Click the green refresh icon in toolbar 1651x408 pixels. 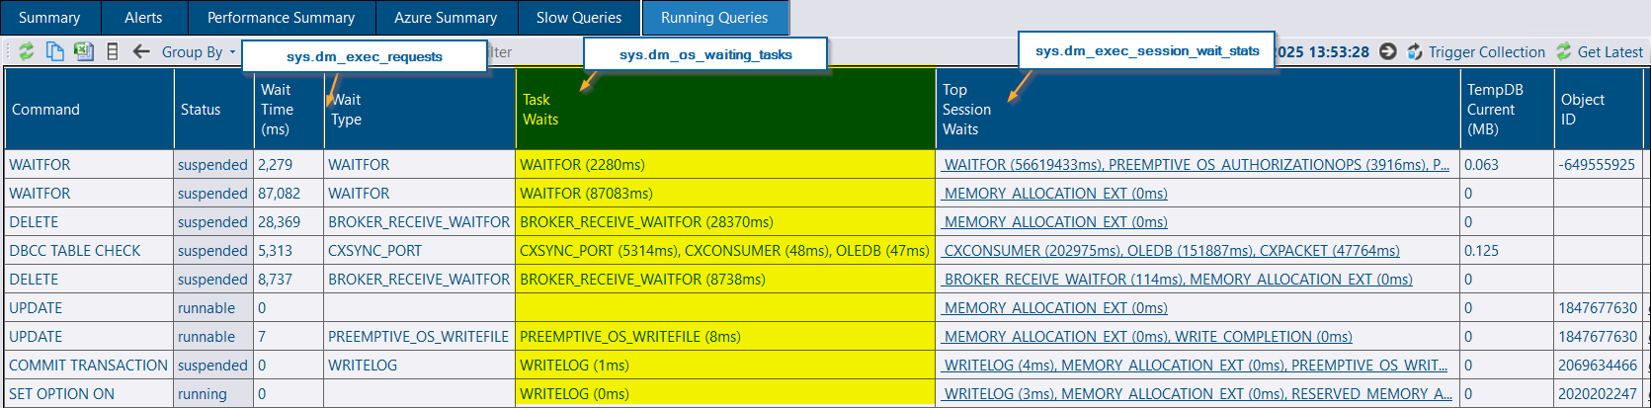click(27, 51)
